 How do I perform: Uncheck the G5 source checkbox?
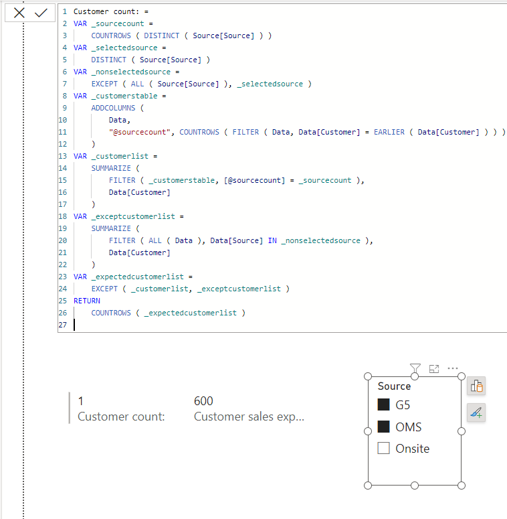[x=383, y=404]
